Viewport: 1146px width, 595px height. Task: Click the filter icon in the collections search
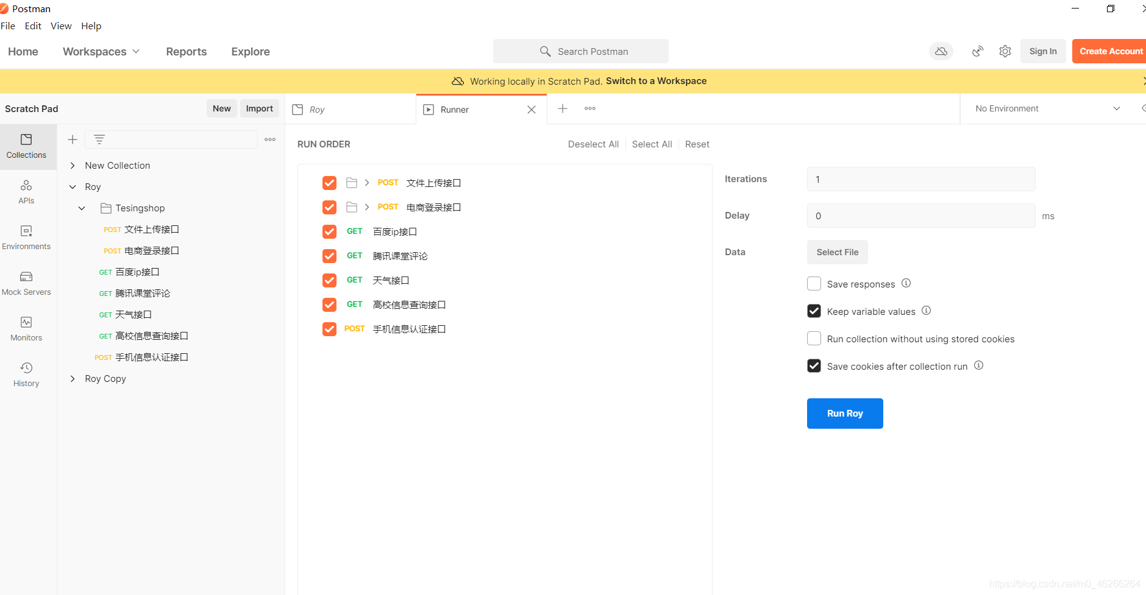[x=99, y=139]
